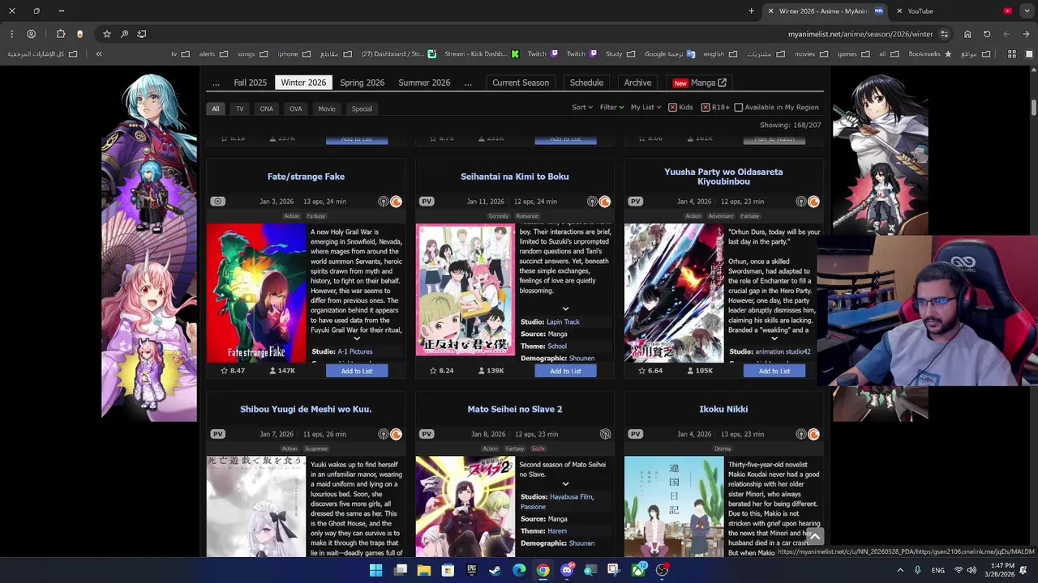Click Crunchyroll icon on Ikoku Nikki card
The height and width of the screenshot is (583, 1038).
[x=813, y=434]
